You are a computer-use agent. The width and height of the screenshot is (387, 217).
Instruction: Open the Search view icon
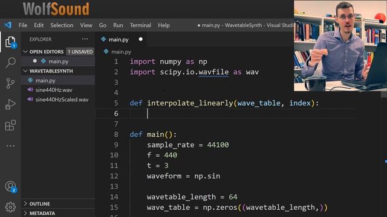pyautogui.click(x=10, y=63)
